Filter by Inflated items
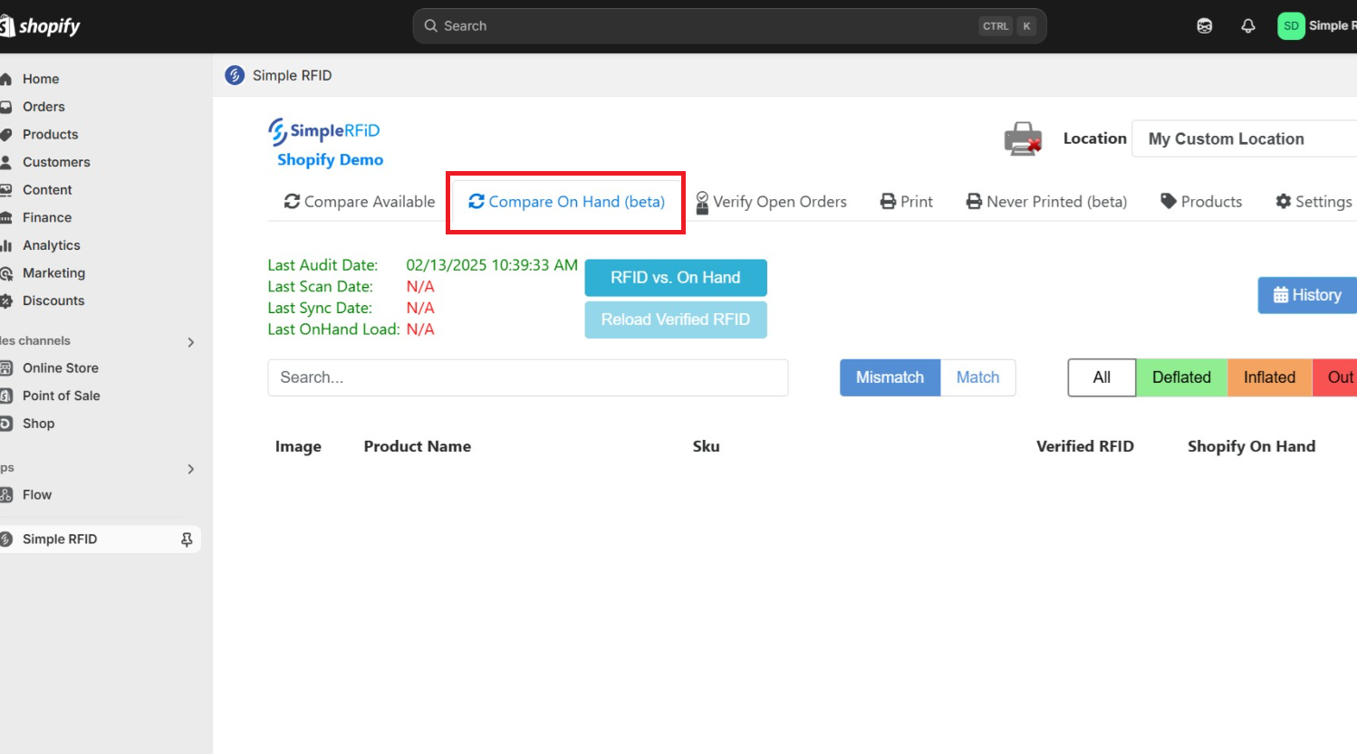This screenshot has width=1357, height=754. (1269, 377)
